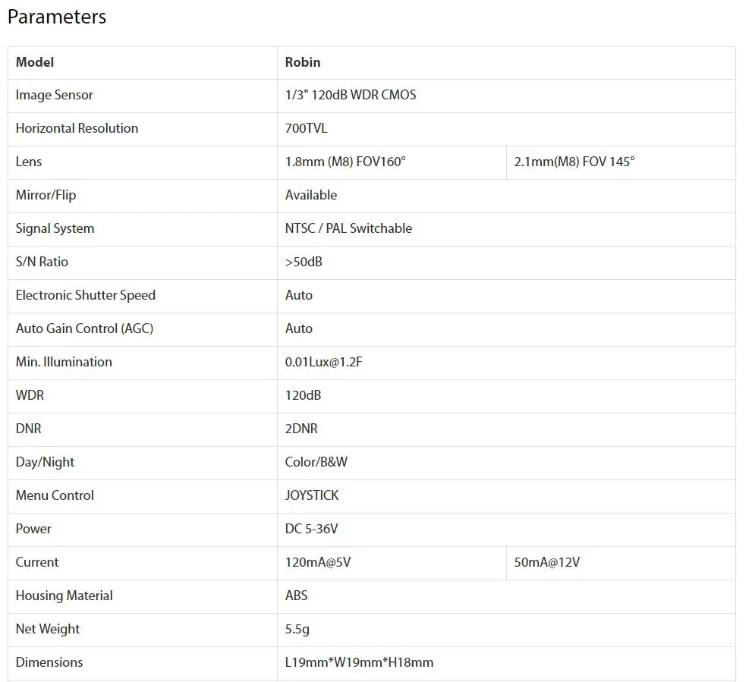Click the 0.01Lux@1.2F illumination value
Viewport: 752px width, 682px height.
coord(324,362)
